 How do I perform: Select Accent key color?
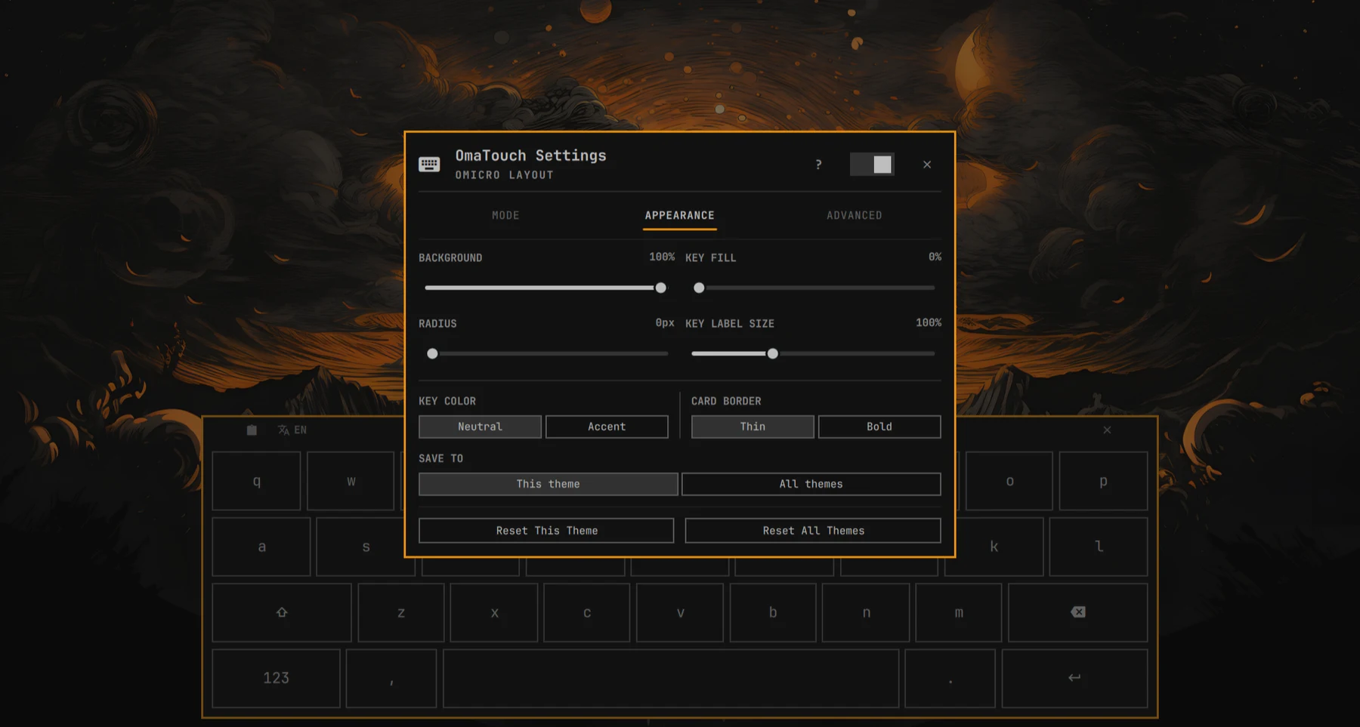point(607,427)
